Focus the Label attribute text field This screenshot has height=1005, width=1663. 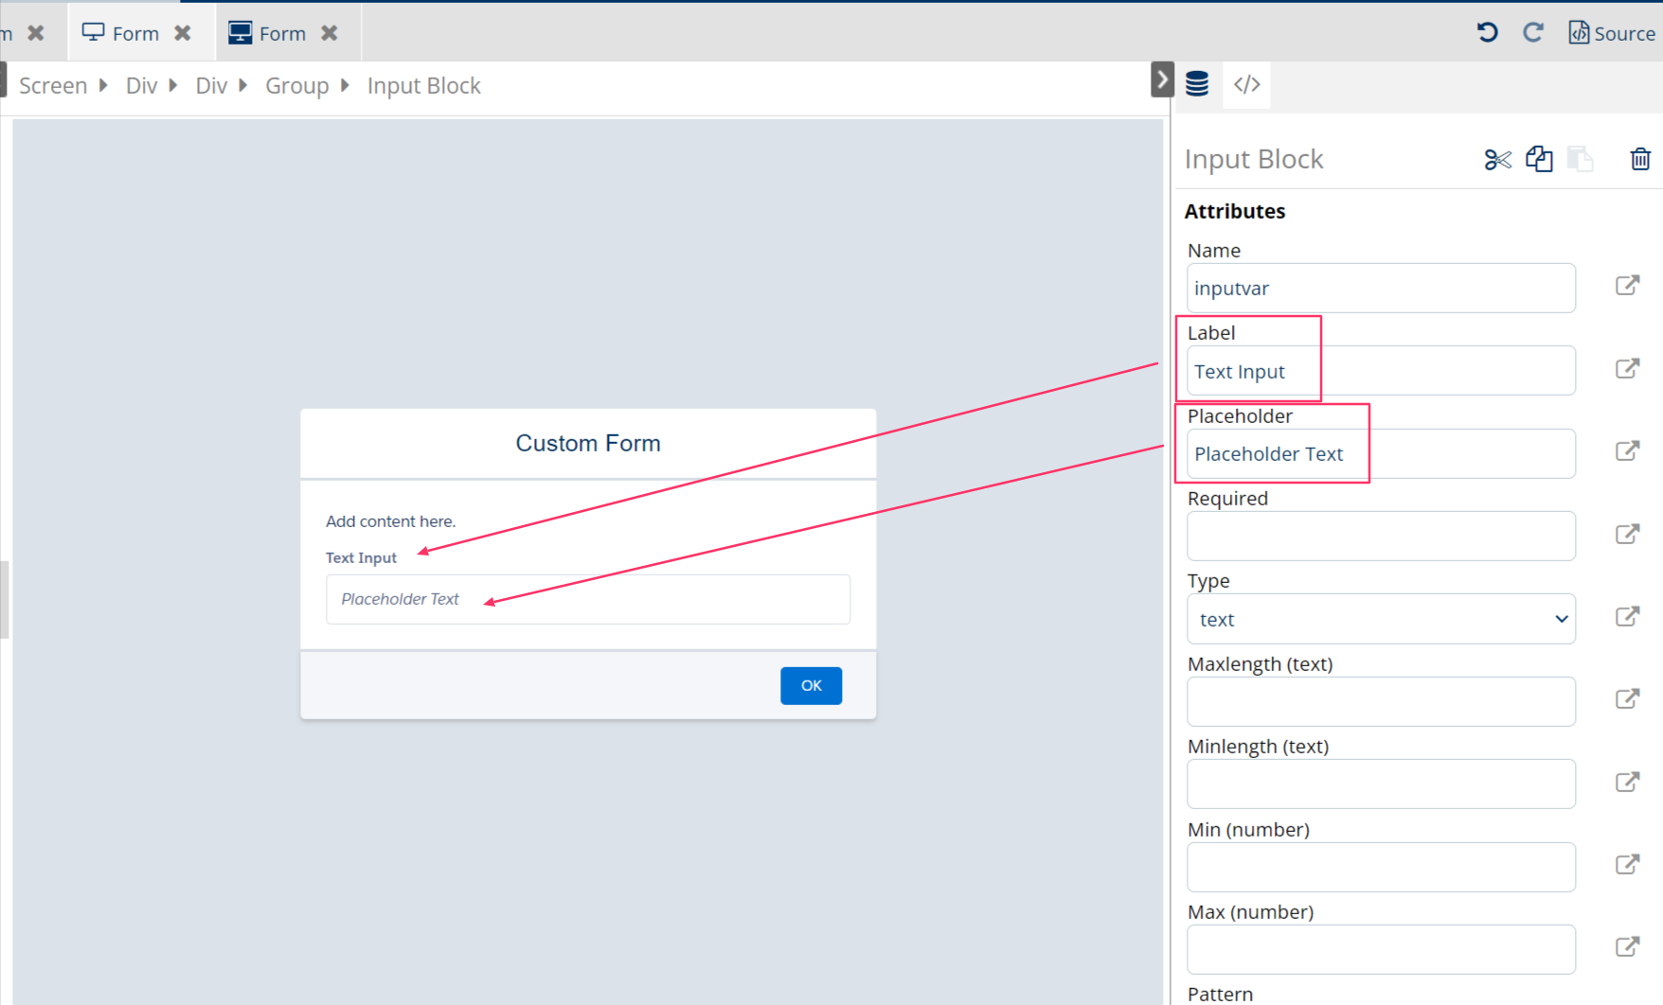pos(1380,372)
